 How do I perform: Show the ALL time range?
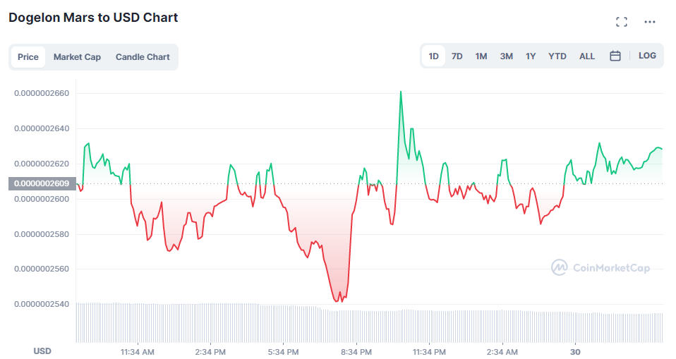point(587,56)
